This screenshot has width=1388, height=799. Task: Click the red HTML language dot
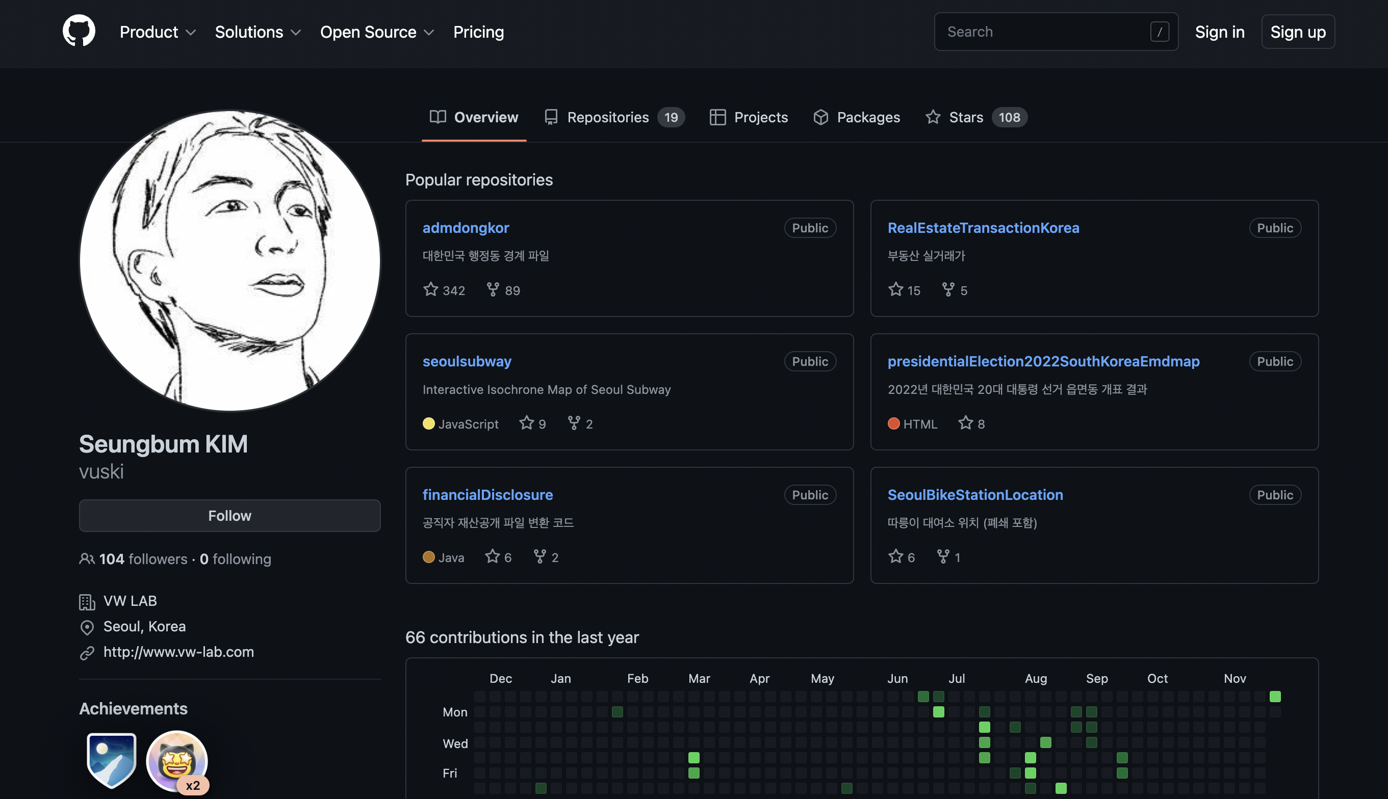coord(894,423)
